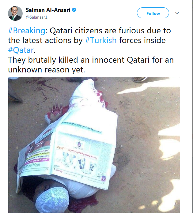Open the attached tweet photo
The width and height of the screenshot is (193, 213).
(94, 145)
